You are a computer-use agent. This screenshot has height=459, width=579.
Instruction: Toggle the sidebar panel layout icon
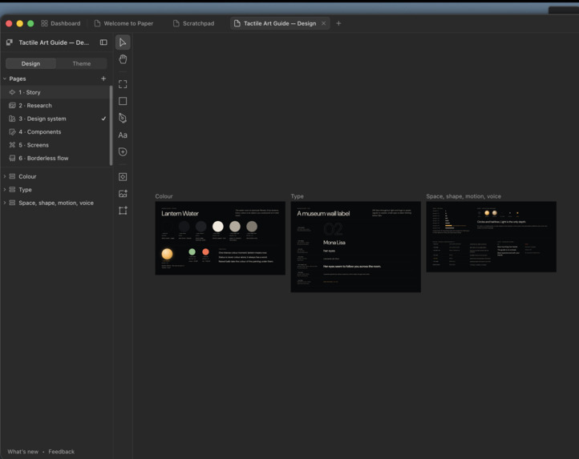click(103, 42)
